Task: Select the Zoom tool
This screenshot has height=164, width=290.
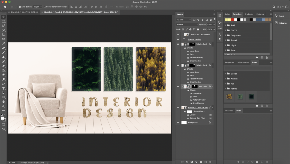Action: (3, 106)
